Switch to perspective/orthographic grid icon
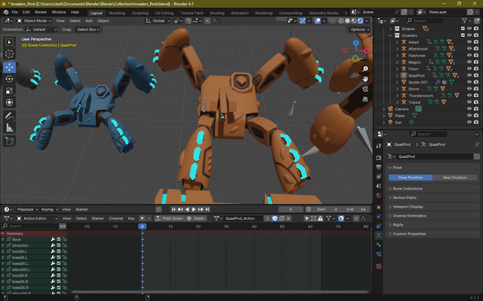This screenshot has width=483, height=301. click(365, 98)
